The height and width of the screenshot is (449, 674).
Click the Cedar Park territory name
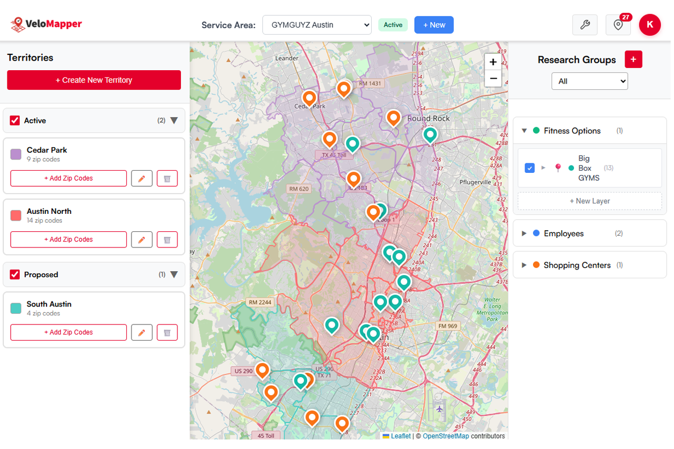(x=47, y=150)
